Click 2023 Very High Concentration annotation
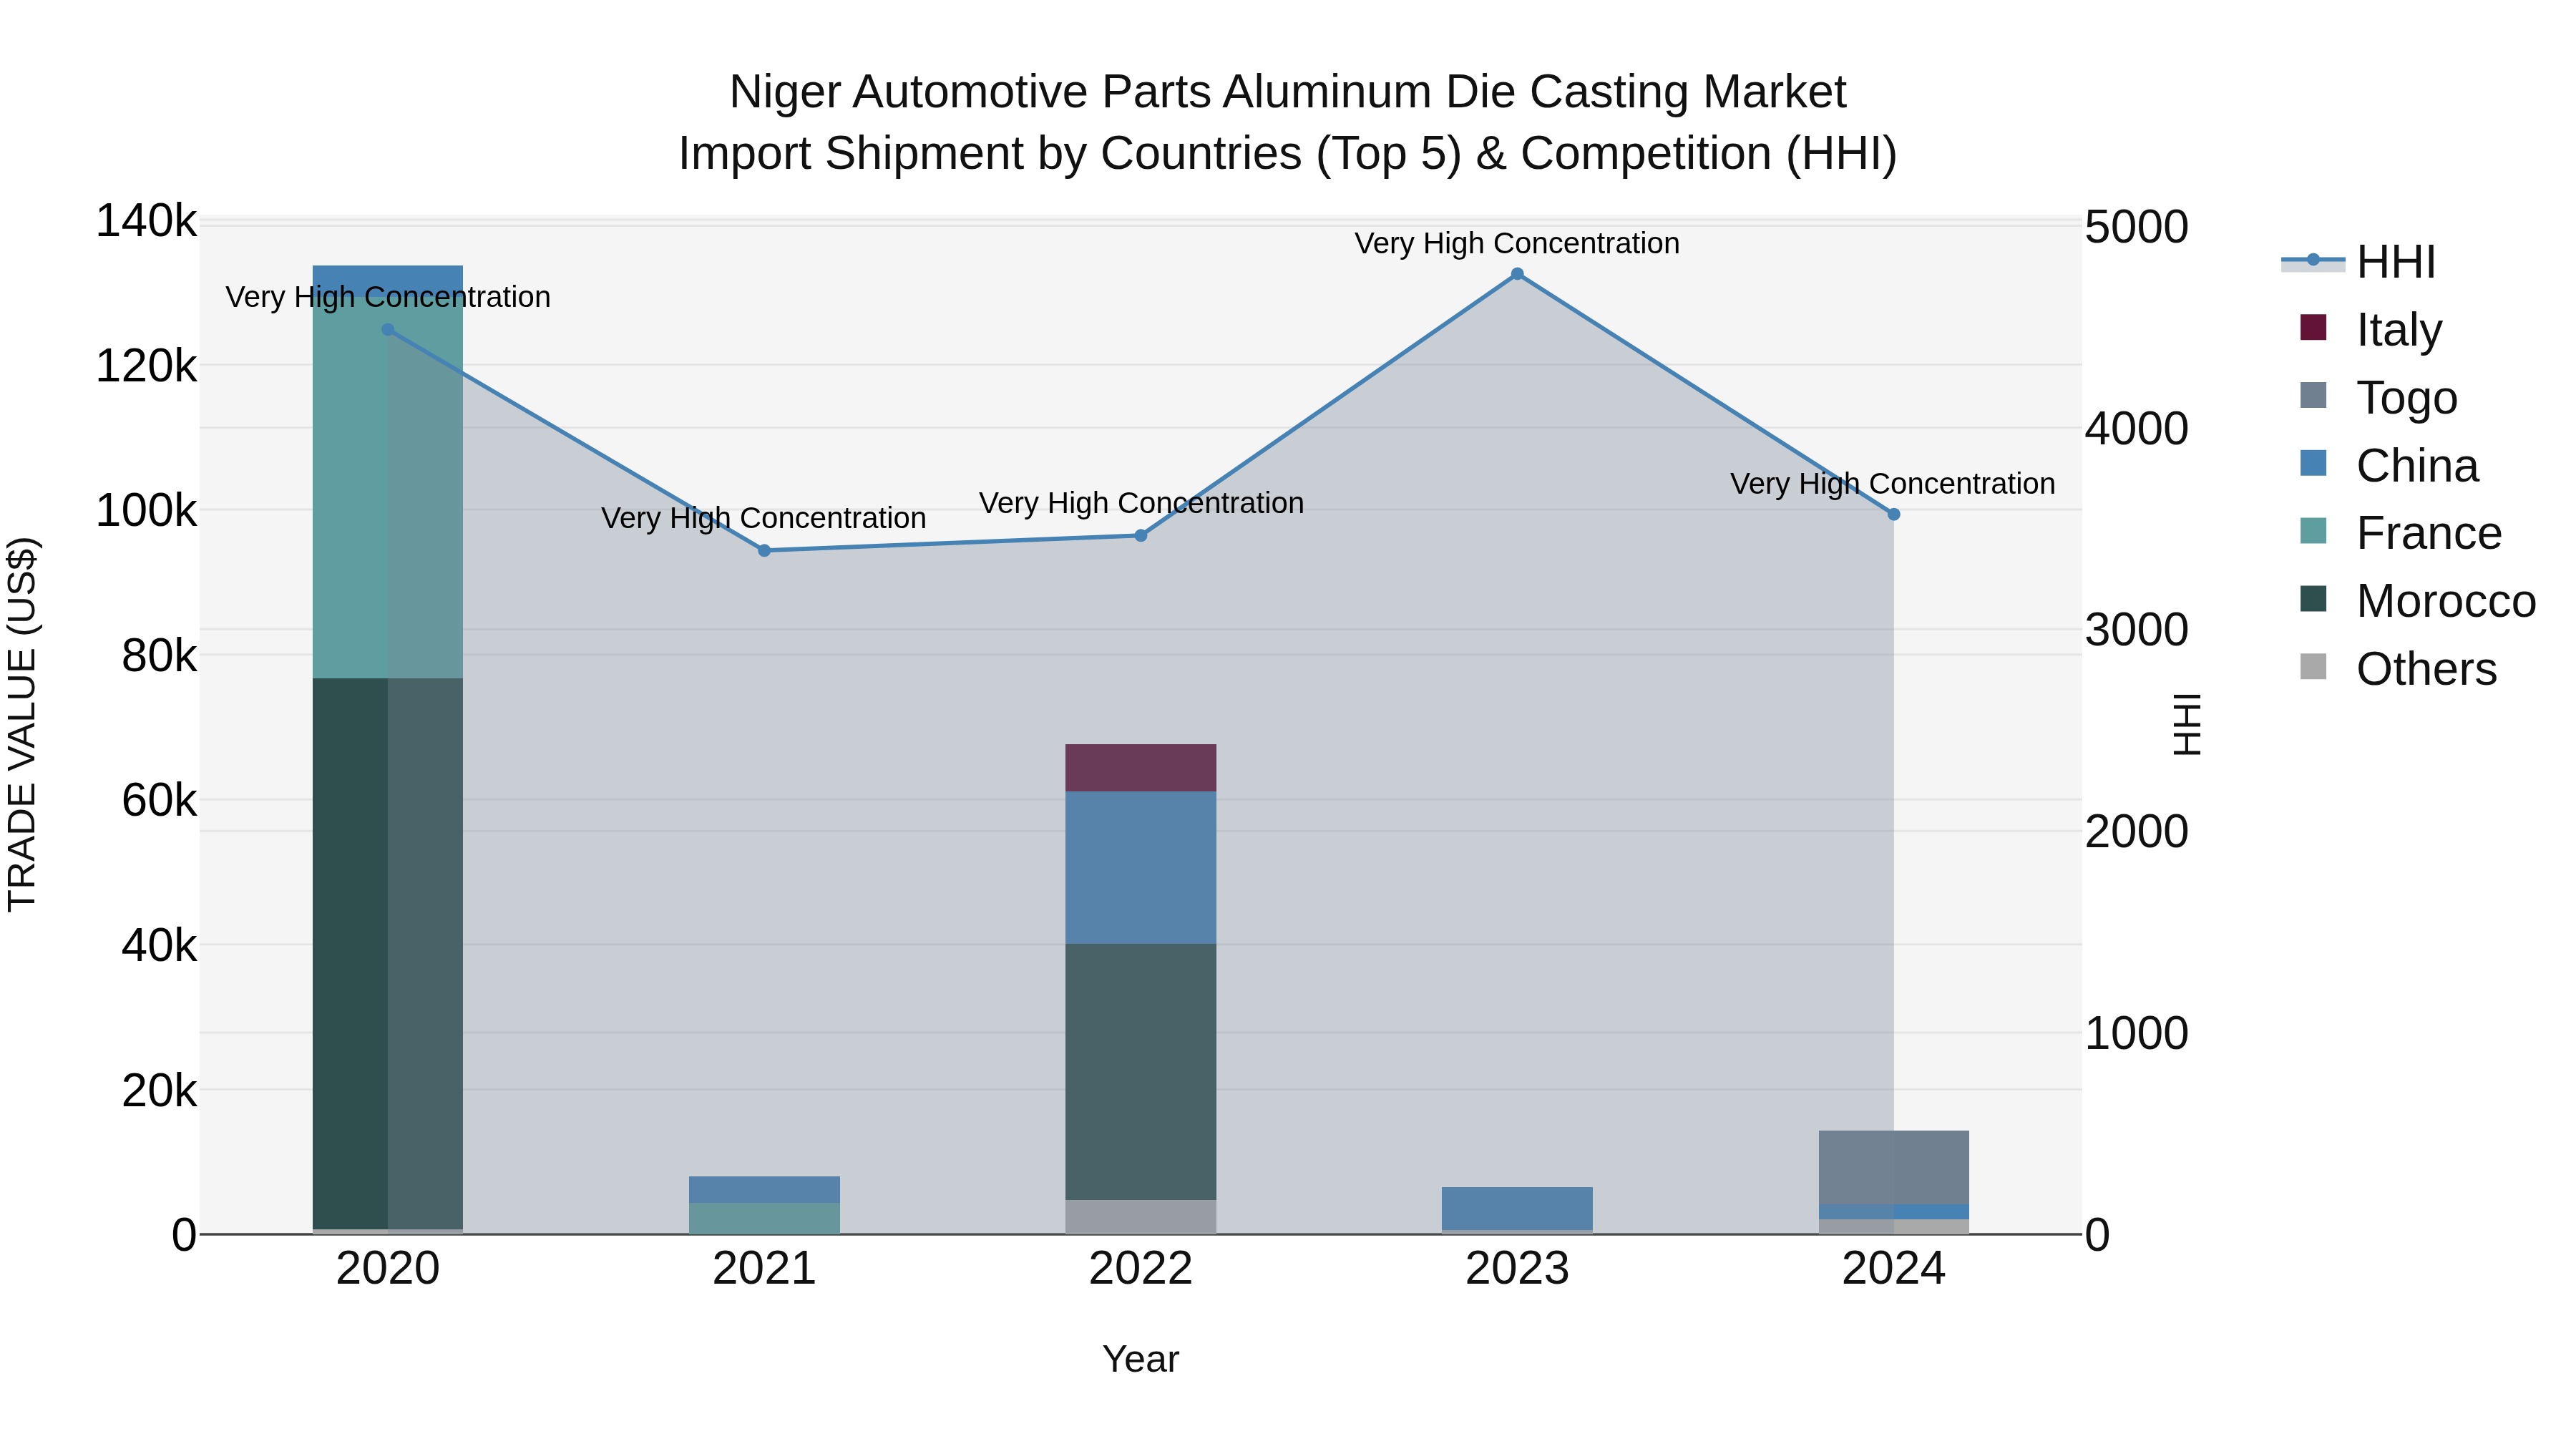 (x=1517, y=243)
